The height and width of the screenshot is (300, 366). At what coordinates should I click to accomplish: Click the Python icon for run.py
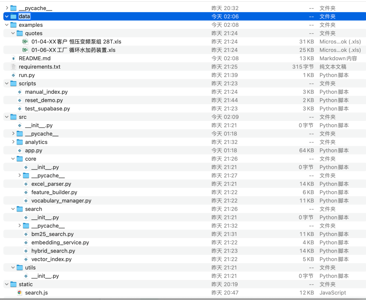(13, 75)
